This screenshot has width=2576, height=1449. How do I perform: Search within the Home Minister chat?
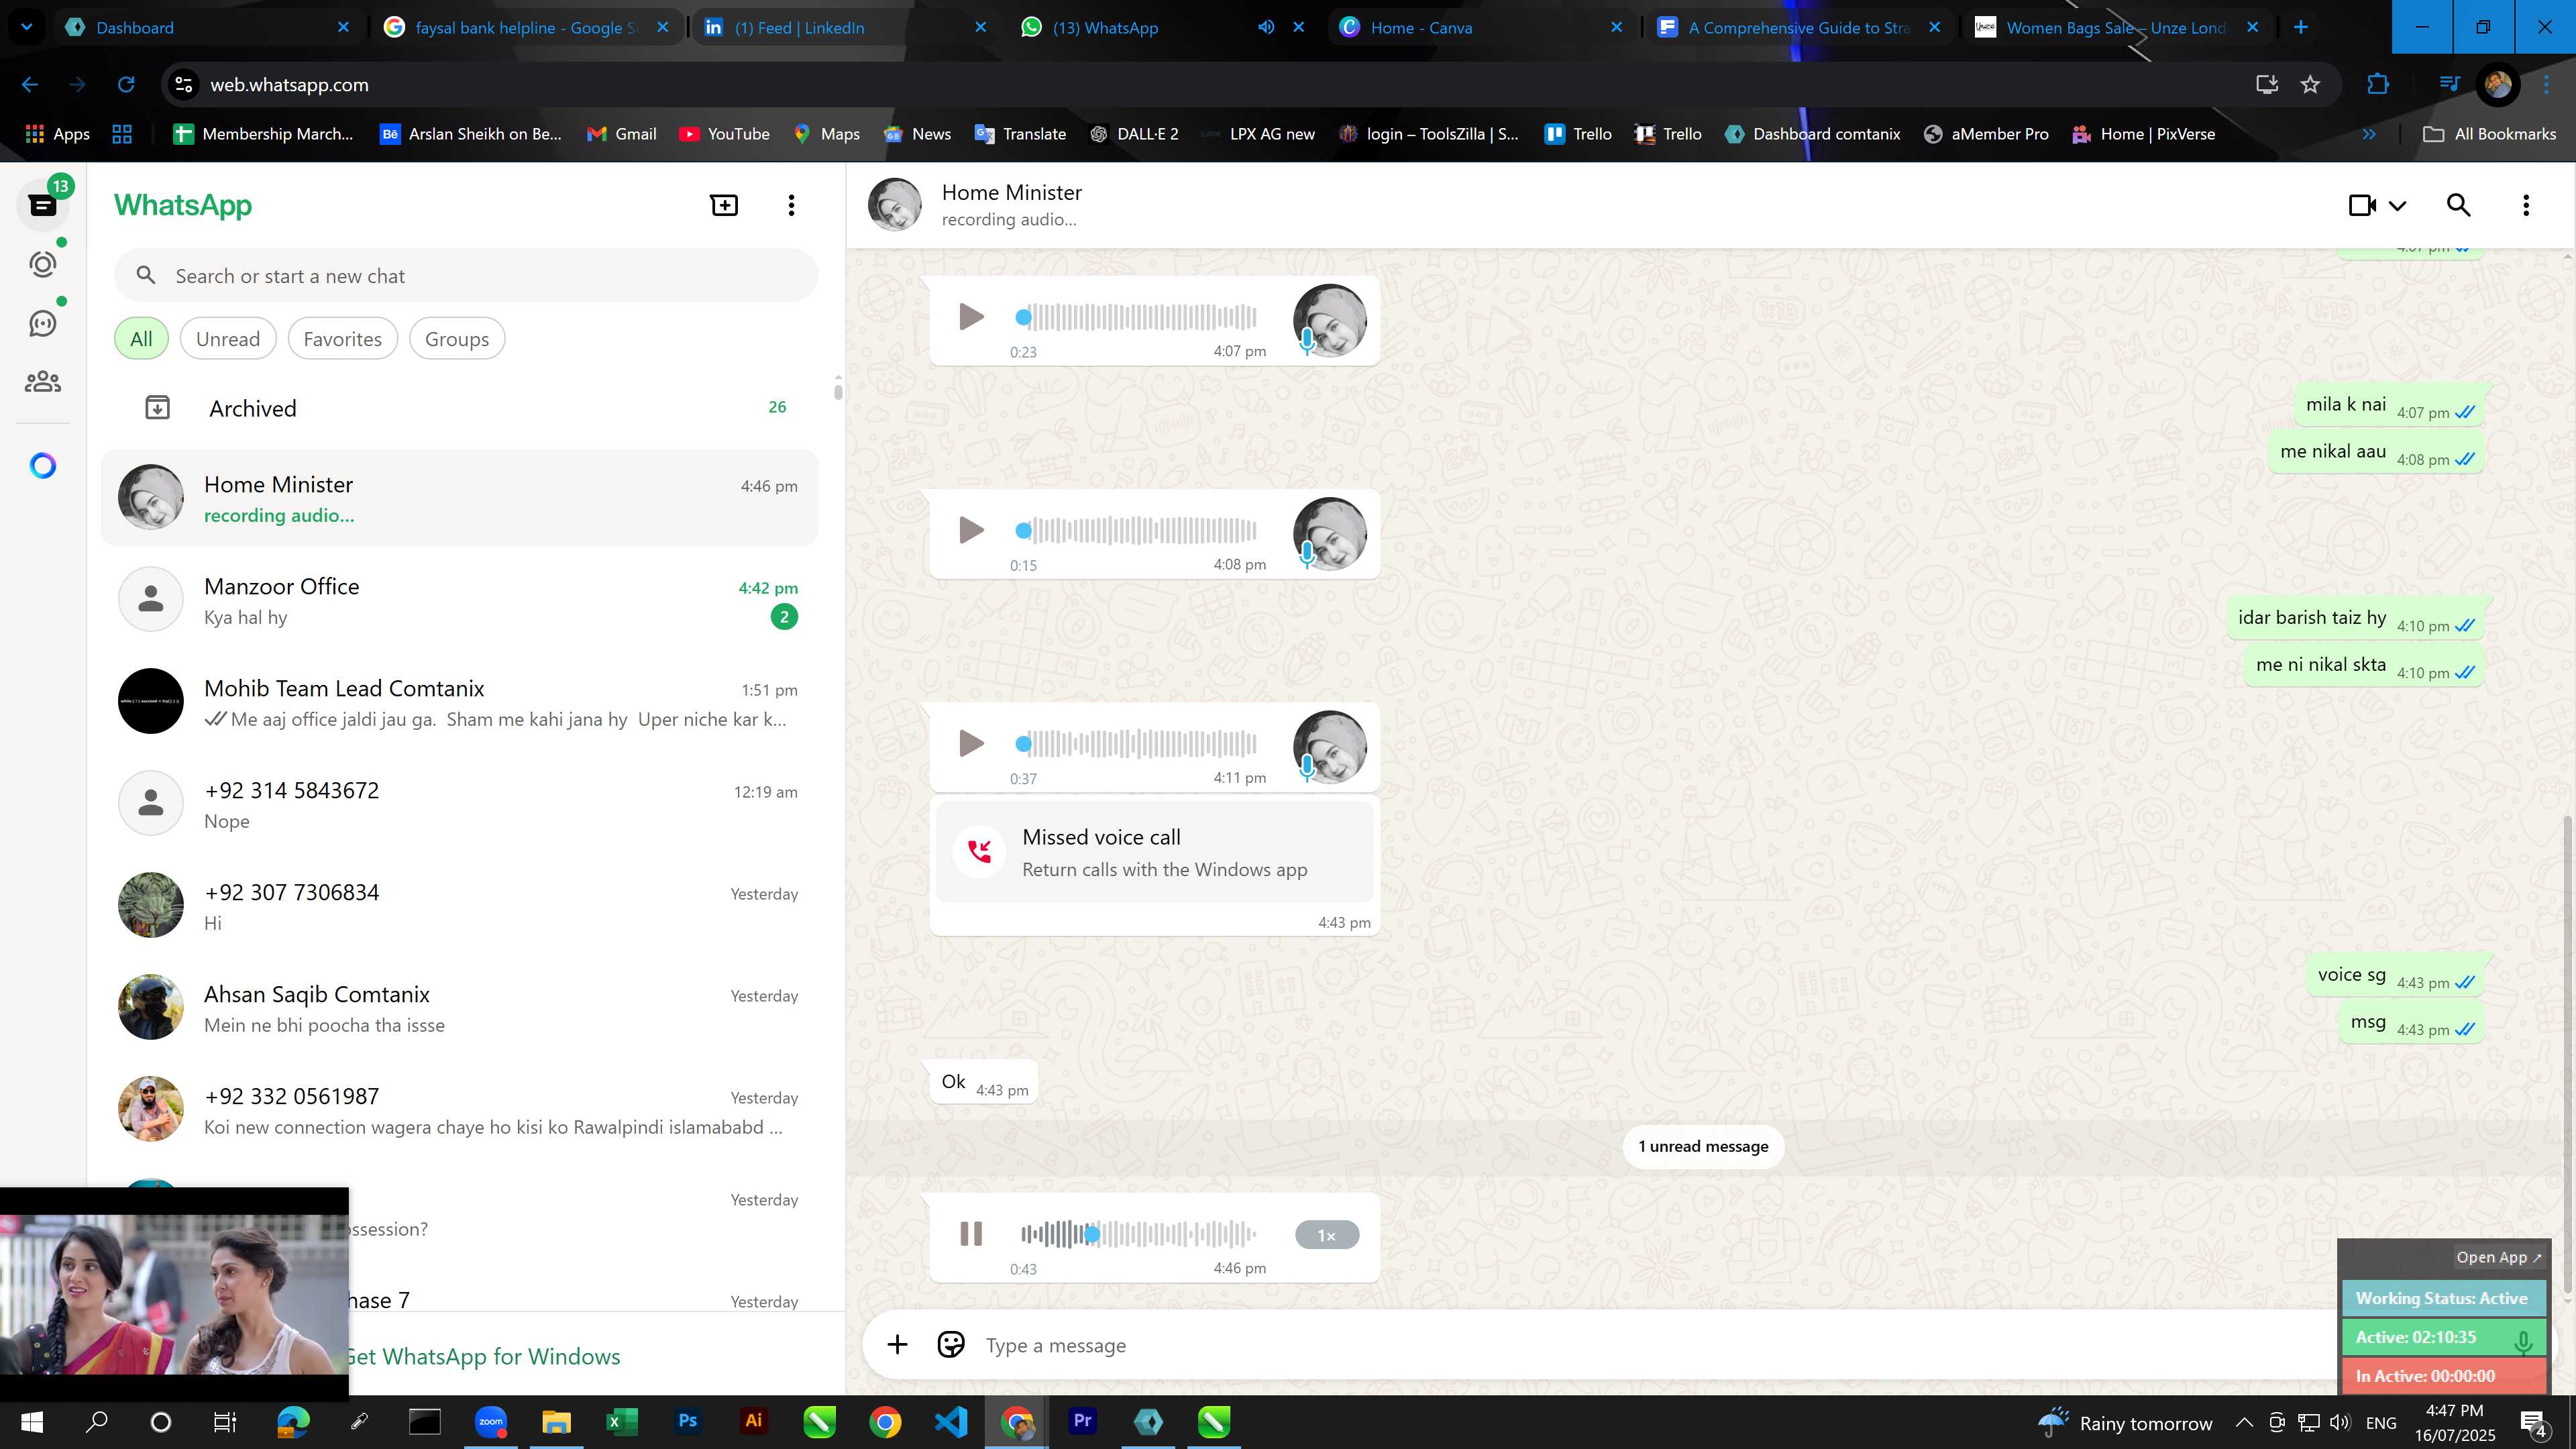2458,205
